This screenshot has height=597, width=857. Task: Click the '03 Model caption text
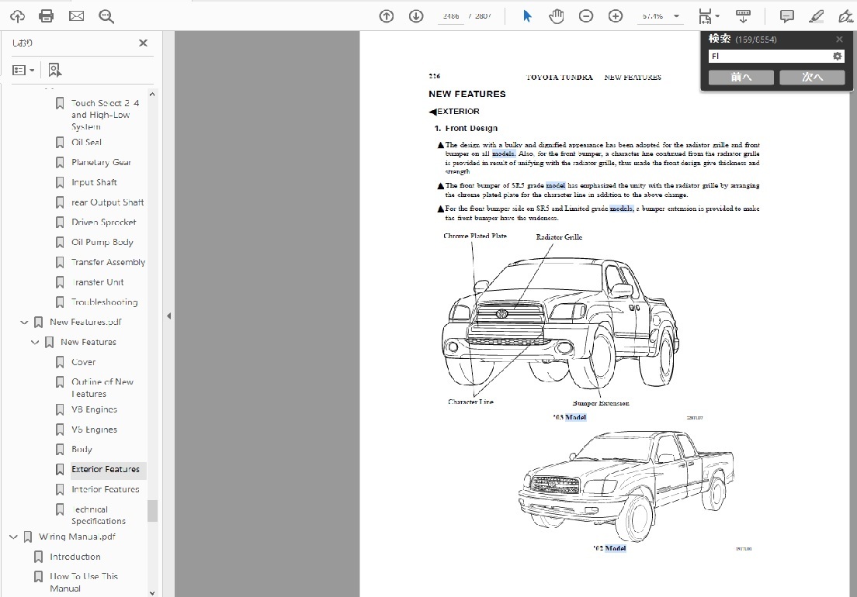tap(570, 417)
